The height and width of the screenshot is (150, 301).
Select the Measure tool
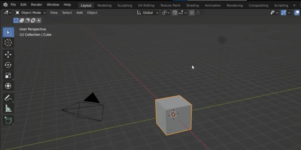tap(8, 108)
